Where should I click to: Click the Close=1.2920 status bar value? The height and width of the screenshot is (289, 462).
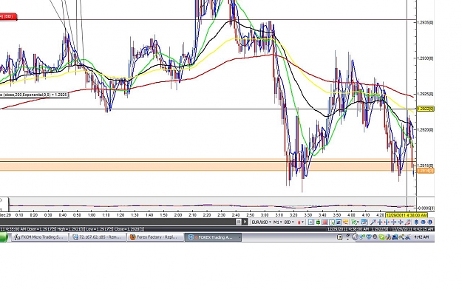[129, 229]
